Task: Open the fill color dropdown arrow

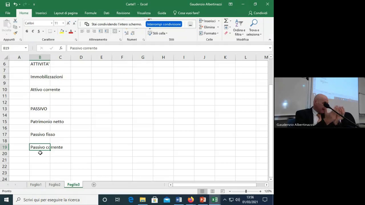Action: [x=66, y=31]
